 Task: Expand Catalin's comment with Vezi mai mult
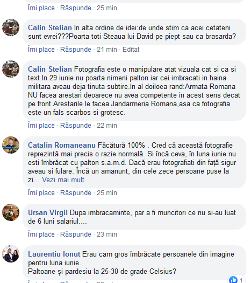[x=63, y=180]
